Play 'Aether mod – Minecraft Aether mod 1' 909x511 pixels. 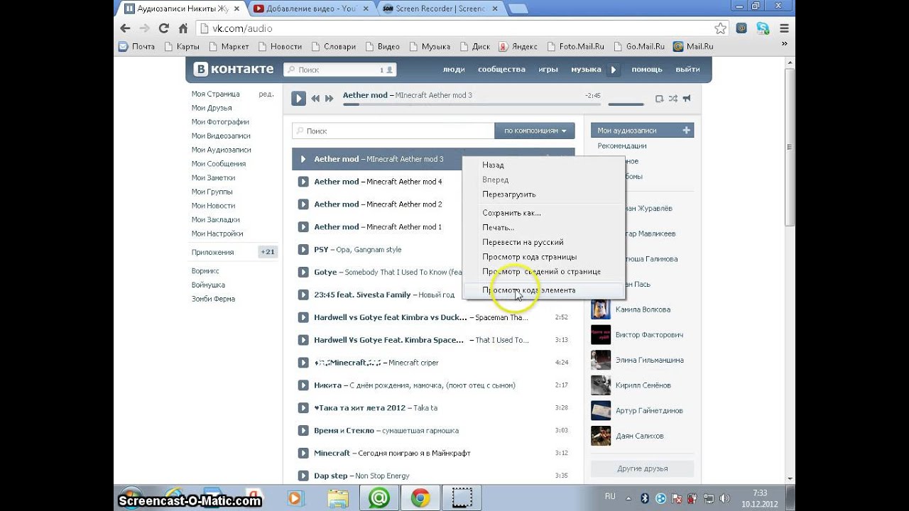tap(303, 227)
